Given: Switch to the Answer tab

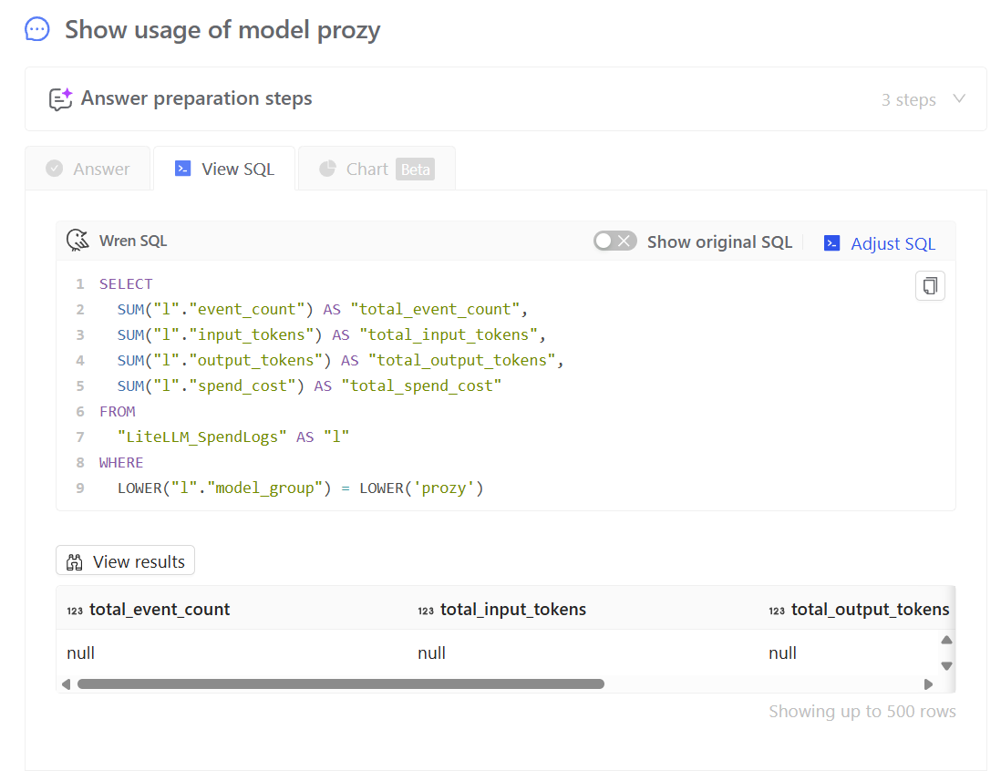Looking at the screenshot, I should [x=88, y=169].
